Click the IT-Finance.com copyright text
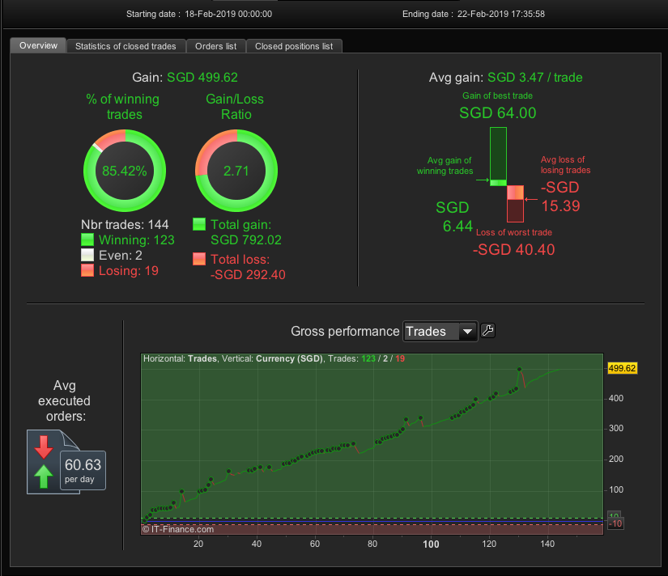 (x=178, y=529)
